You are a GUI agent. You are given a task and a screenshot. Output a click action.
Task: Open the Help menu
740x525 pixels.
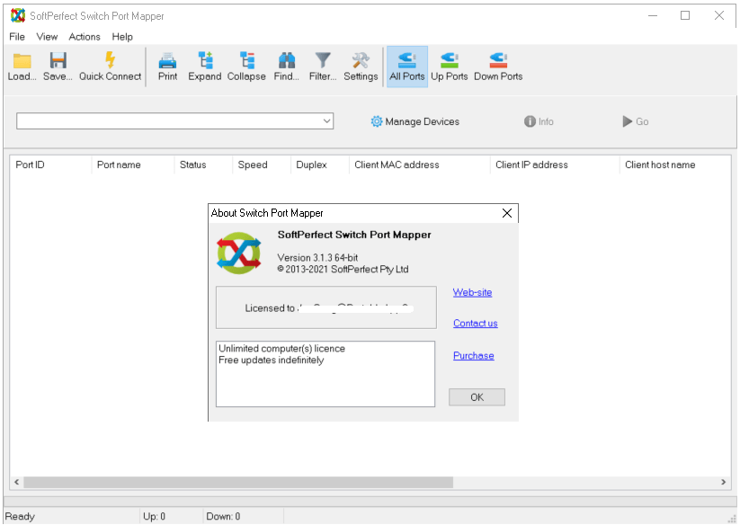click(122, 37)
